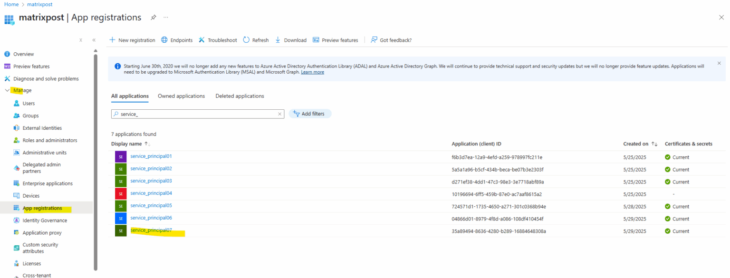Open the Endpoints panel
The height and width of the screenshot is (278, 730).
click(176, 40)
